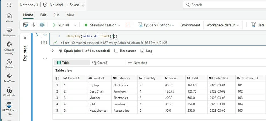
Task: Click the search magnifier icon
Action: tap(188, 5)
